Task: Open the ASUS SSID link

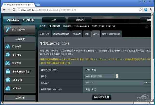Action: coord(101,26)
